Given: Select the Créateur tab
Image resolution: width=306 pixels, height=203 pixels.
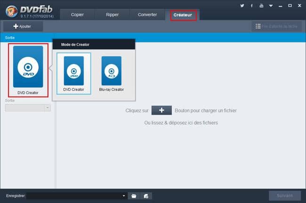Looking at the screenshot, I should [183, 15].
